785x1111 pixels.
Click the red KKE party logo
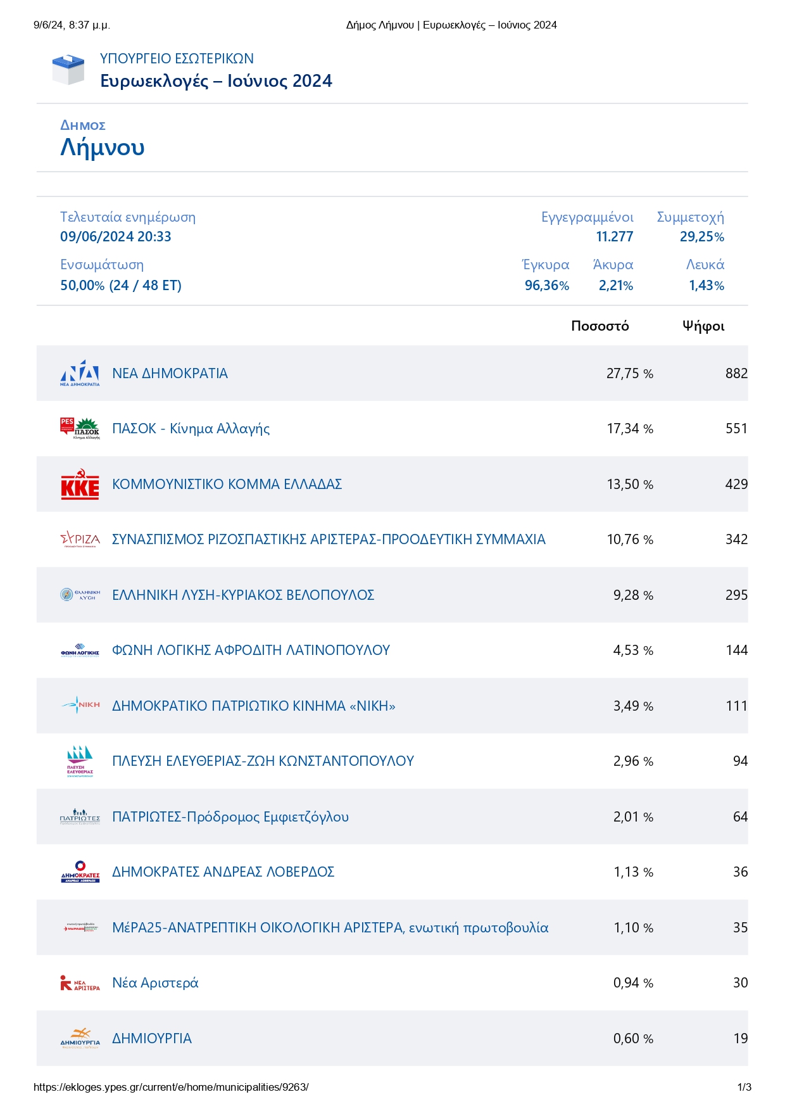[80, 485]
